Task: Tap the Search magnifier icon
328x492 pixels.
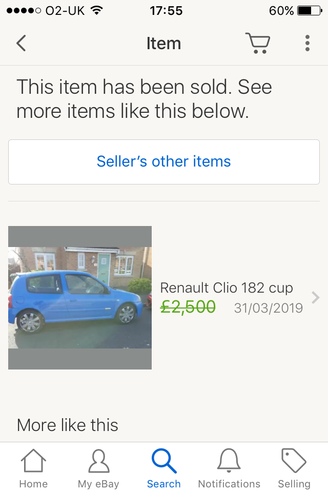Action: pos(164,461)
